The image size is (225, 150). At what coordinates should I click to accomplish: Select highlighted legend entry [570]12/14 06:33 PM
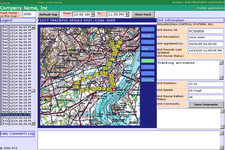click(16, 115)
